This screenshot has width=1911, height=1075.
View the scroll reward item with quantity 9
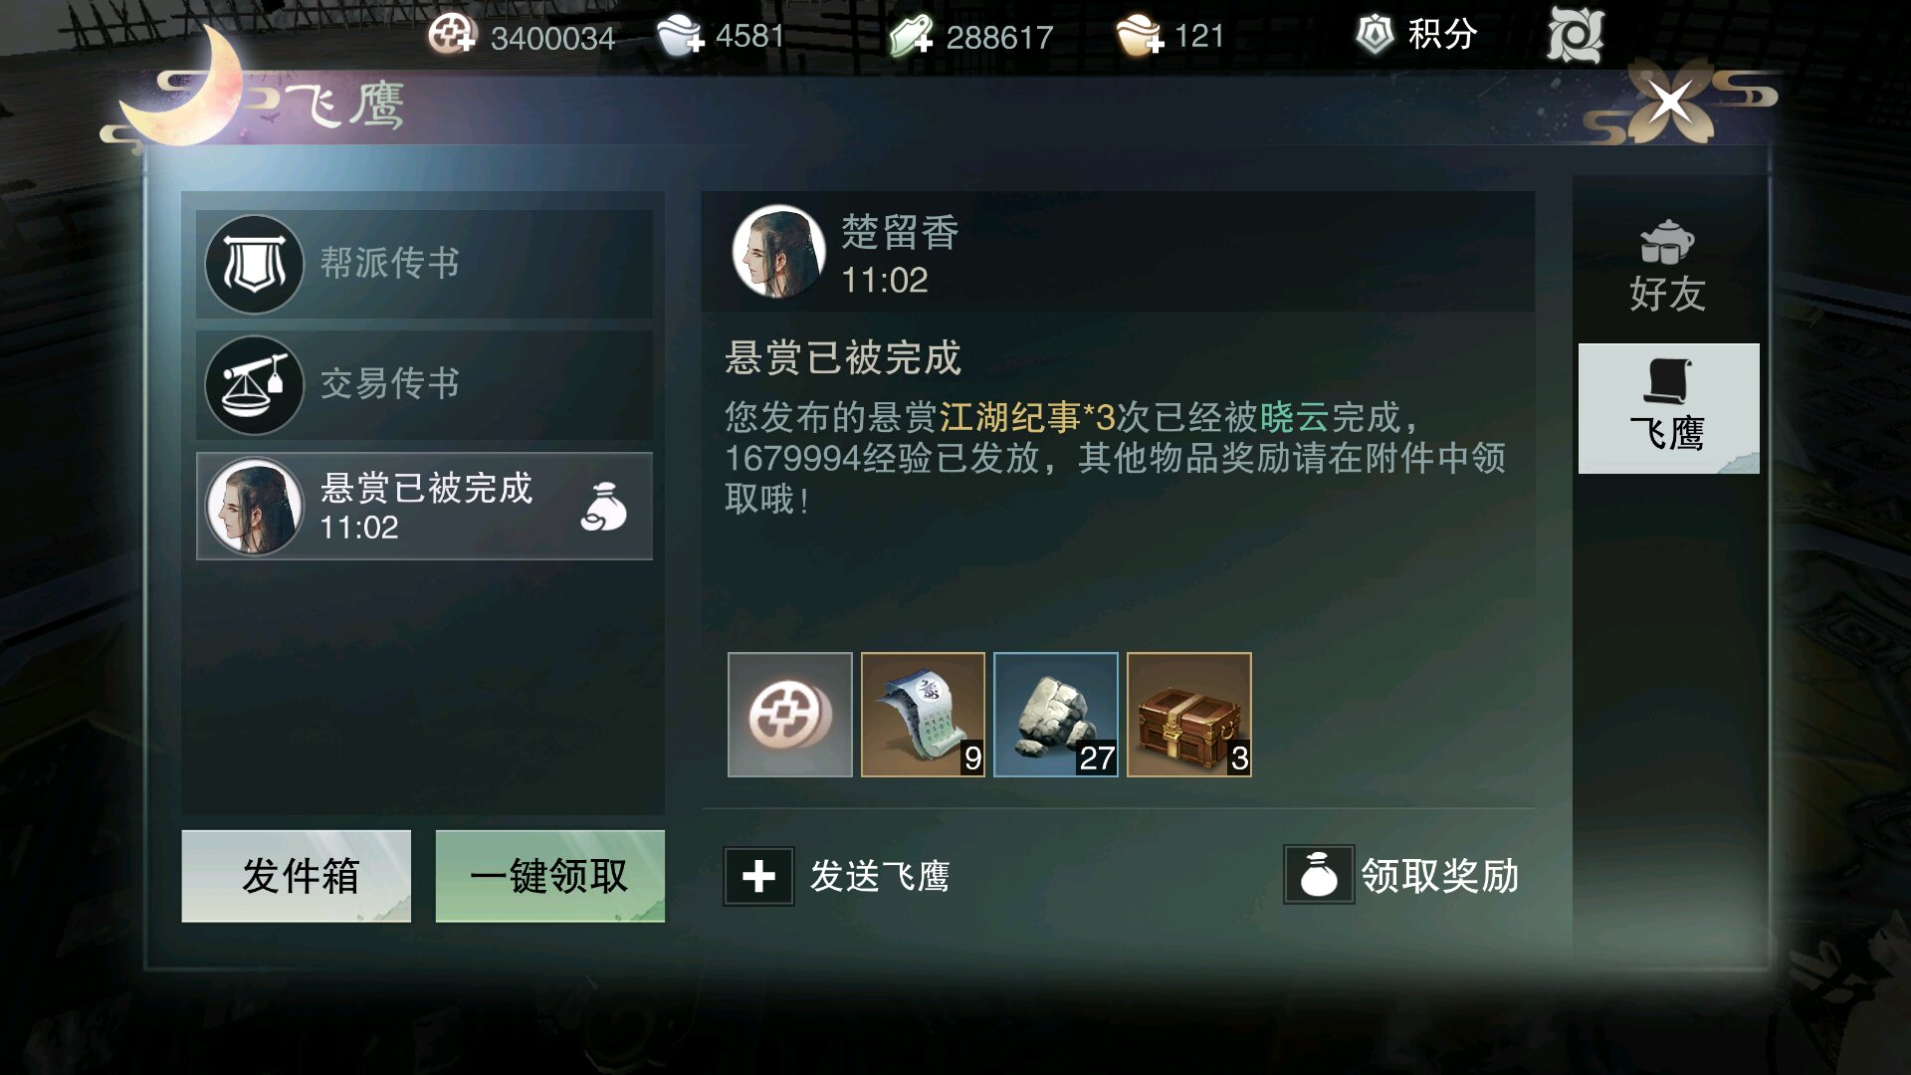pos(923,715)
